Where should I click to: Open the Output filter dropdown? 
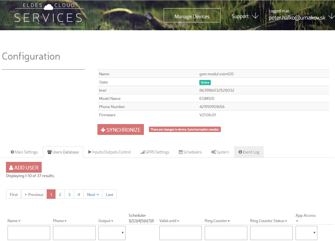[x=112, y=233]
